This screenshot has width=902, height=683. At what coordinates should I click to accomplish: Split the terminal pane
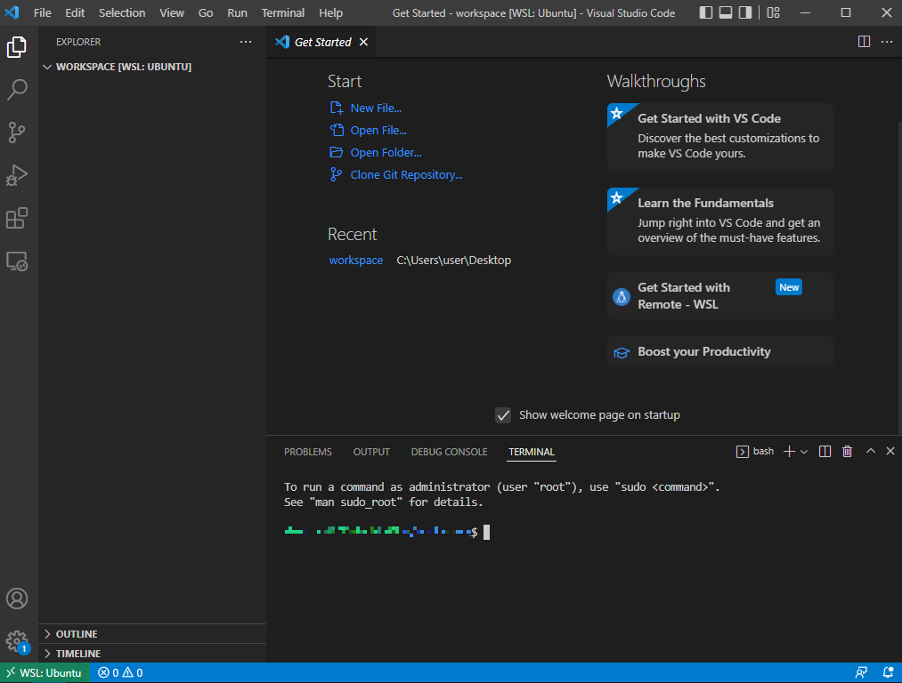[825, 452]
